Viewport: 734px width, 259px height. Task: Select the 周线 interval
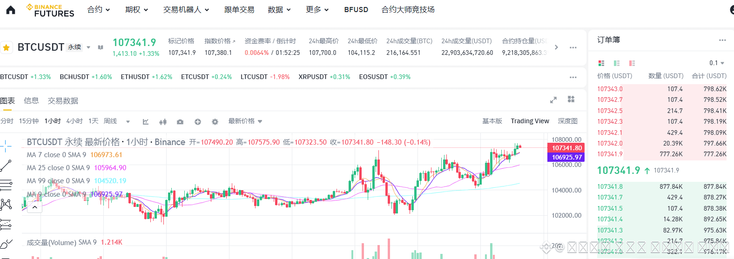110,121
